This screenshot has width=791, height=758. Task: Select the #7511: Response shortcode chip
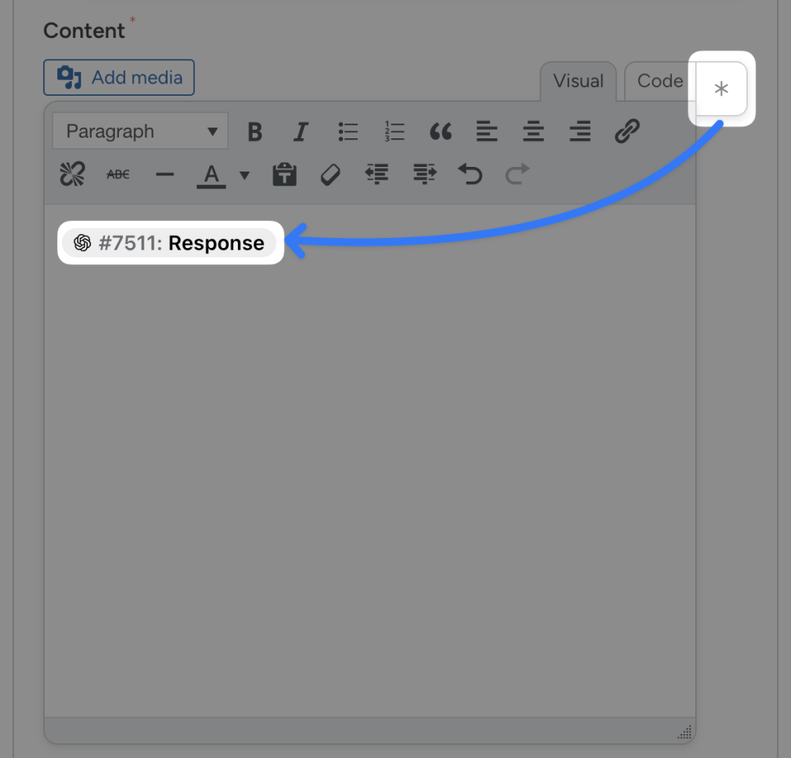(170, 243)
